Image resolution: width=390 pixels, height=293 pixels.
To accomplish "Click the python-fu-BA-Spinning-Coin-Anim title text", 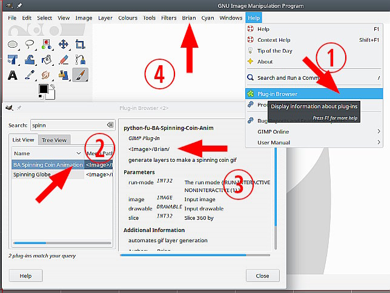I will 168,128.
